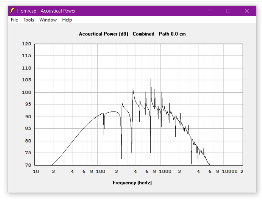Open the Window menu

click(48, 20)
